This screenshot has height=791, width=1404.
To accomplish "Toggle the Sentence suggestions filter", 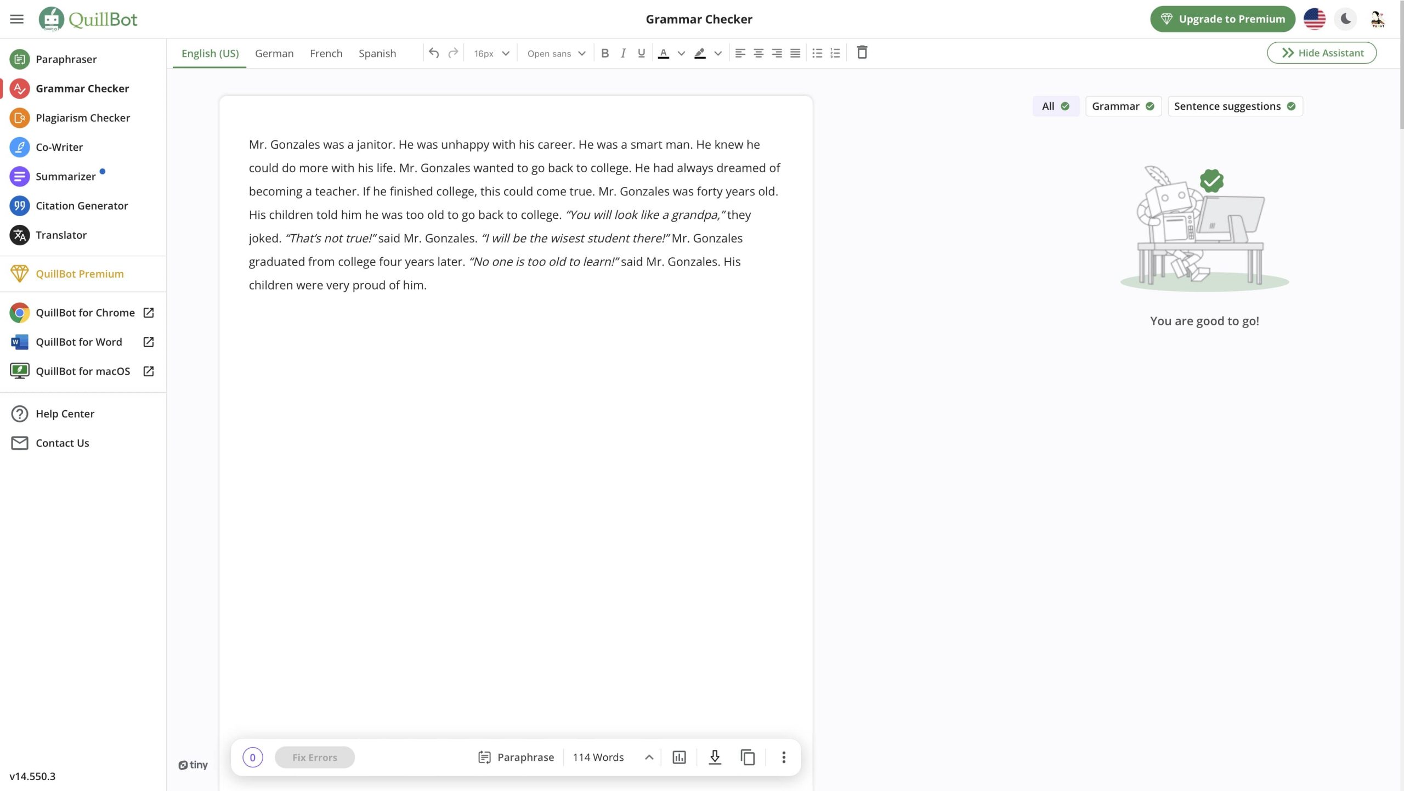I will point(1235,106).
